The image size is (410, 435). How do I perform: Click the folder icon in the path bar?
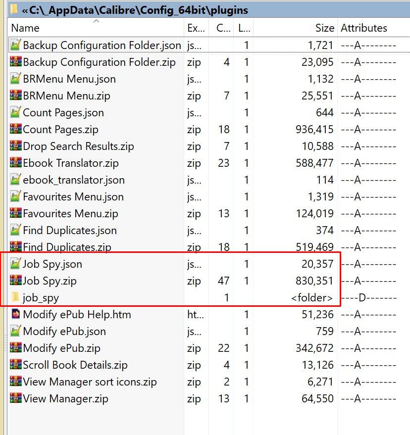point(13,9)
